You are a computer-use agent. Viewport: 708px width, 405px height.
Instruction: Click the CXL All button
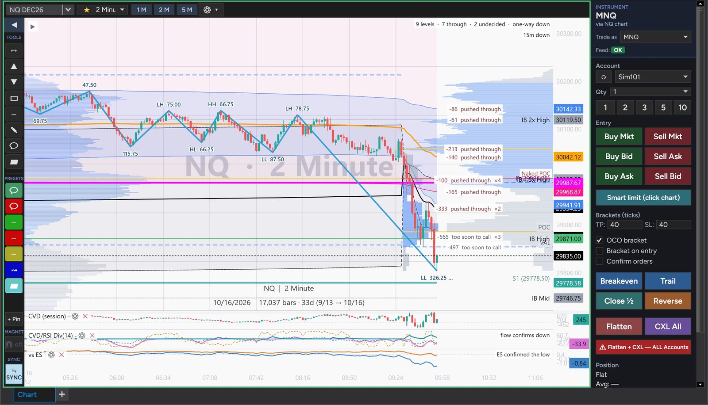[668, 327]
